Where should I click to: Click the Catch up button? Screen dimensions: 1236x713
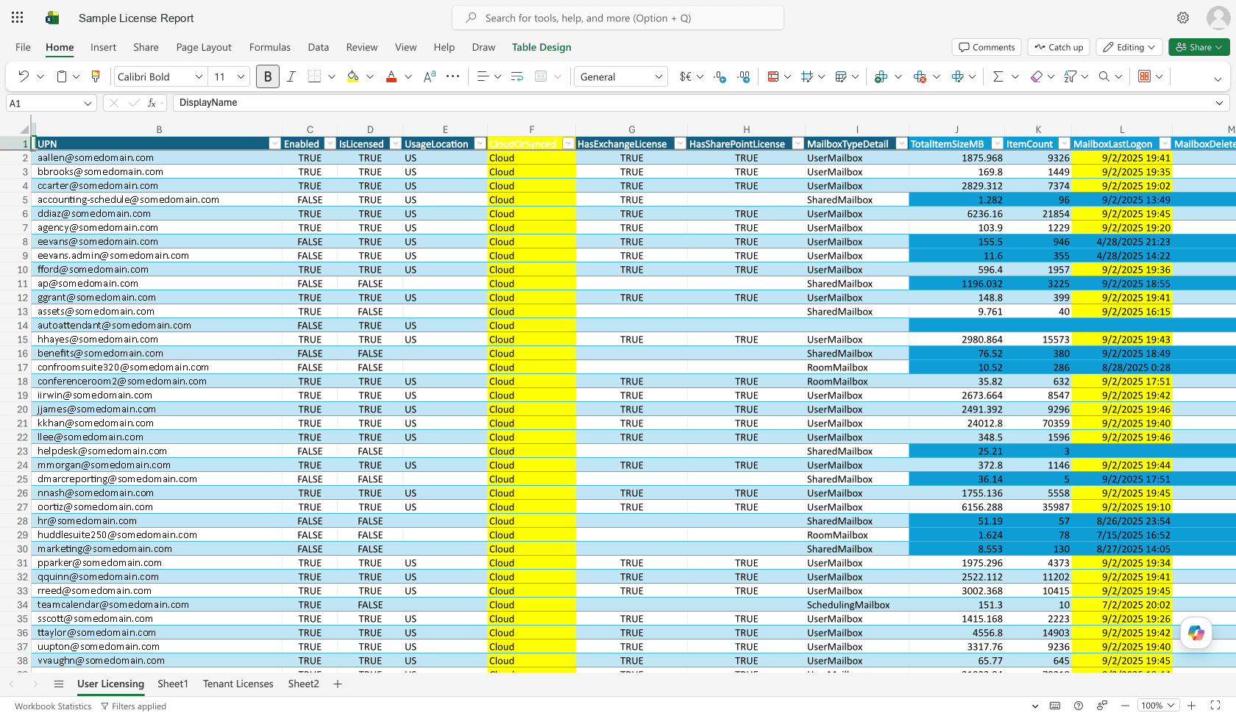pyautogui.click(x=1059, y=47)
